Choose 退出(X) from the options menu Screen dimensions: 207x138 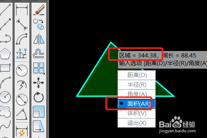[137, 123]
